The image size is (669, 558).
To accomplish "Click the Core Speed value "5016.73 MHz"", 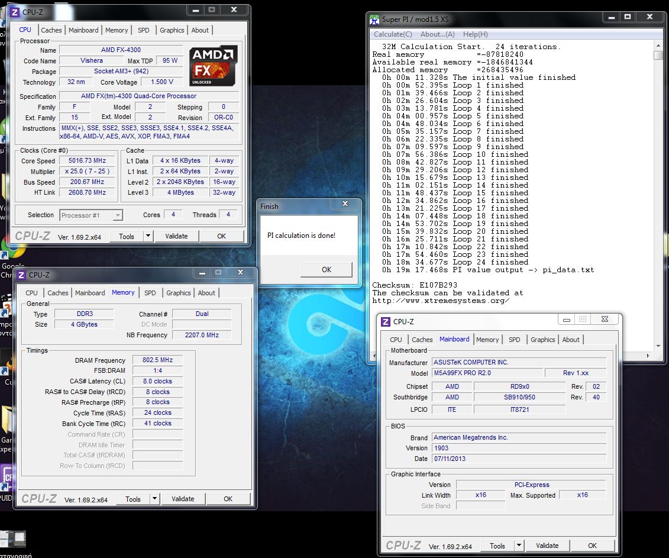I will [x=87, y=160].
